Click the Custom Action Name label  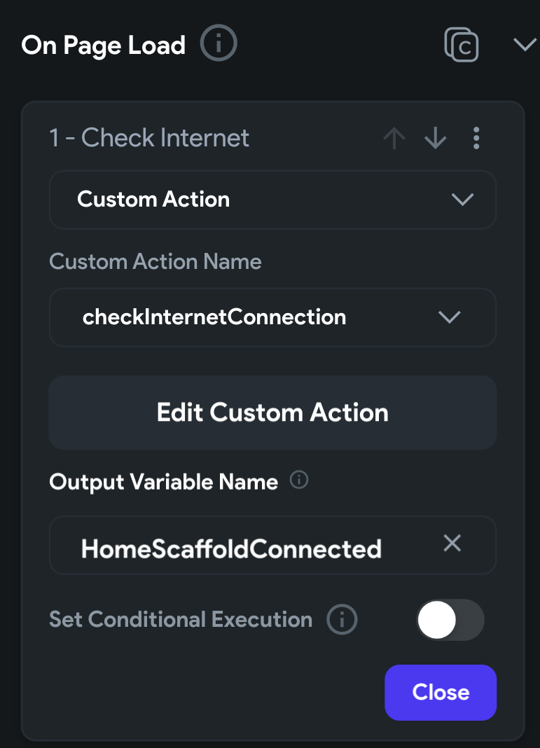155,262
